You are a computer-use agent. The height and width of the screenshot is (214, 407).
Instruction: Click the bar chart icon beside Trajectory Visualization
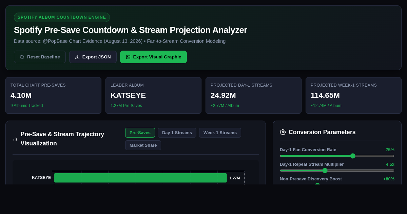pyautogui.click(x=15, y=139)
